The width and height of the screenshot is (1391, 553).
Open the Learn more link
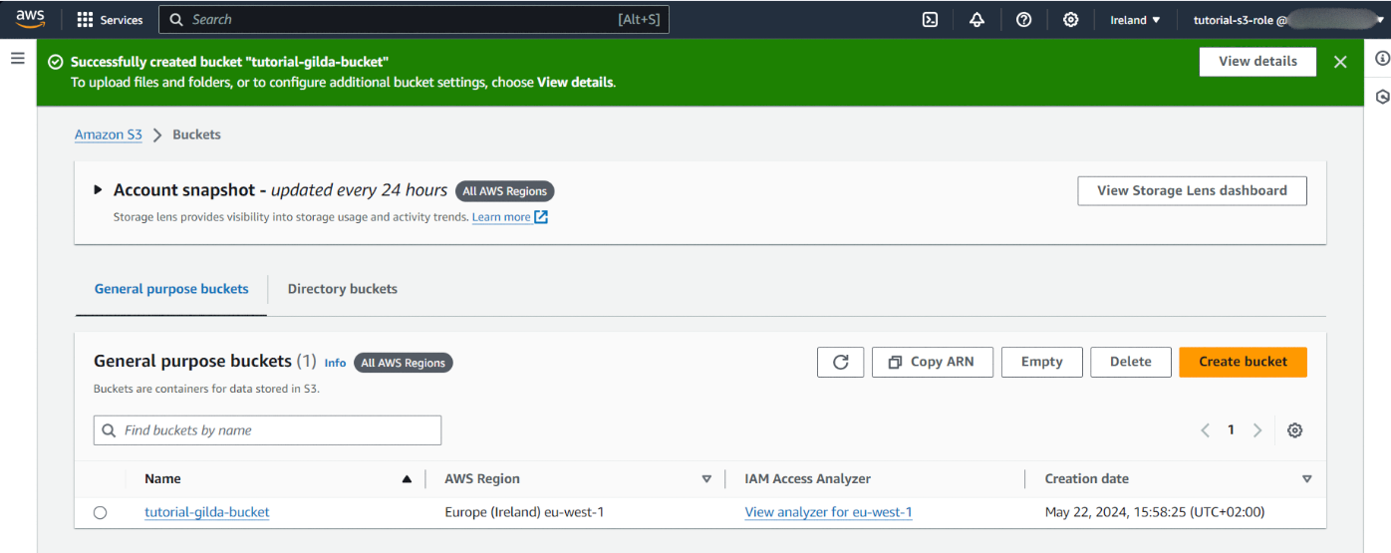501,217
